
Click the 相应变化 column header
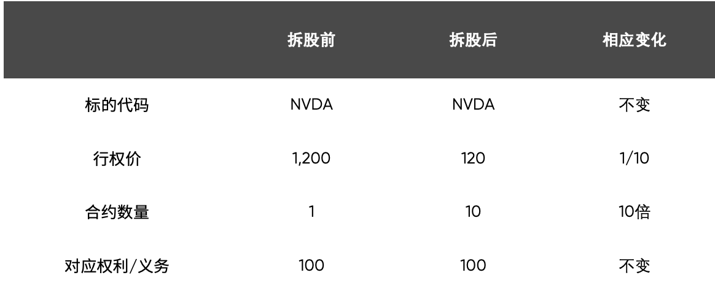tap(635, 40)
